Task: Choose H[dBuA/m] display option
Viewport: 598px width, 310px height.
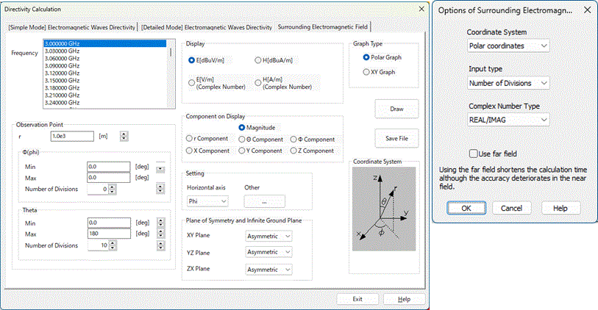Action: point(257,60)
